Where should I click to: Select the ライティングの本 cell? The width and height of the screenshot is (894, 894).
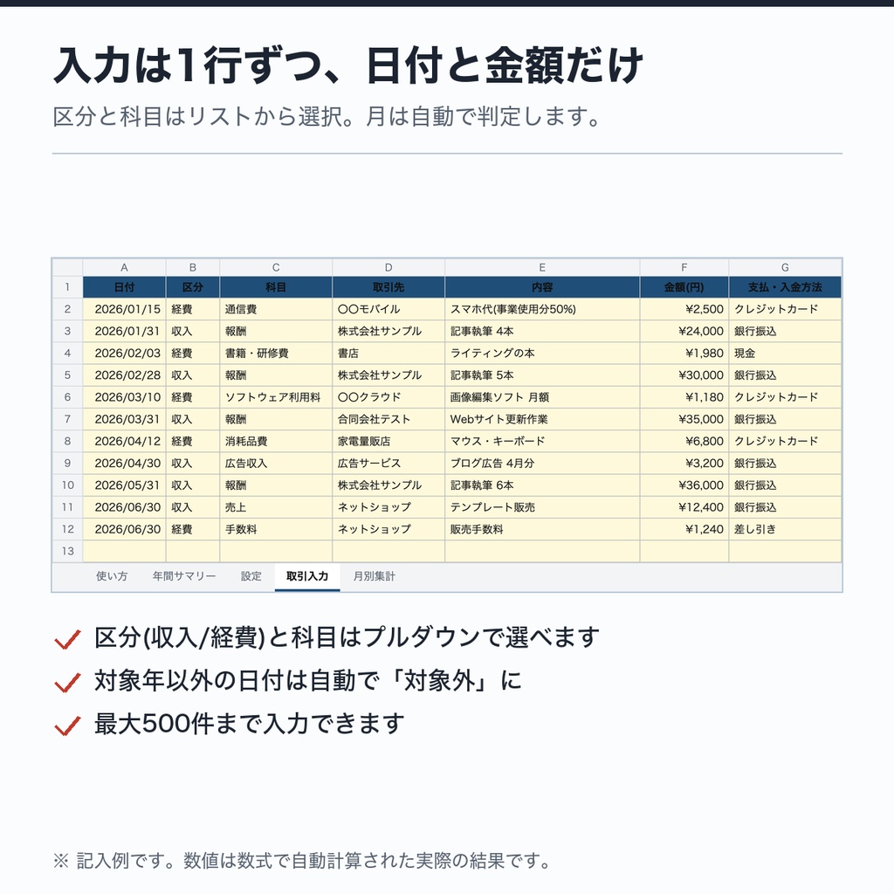(x=542, y=354)
